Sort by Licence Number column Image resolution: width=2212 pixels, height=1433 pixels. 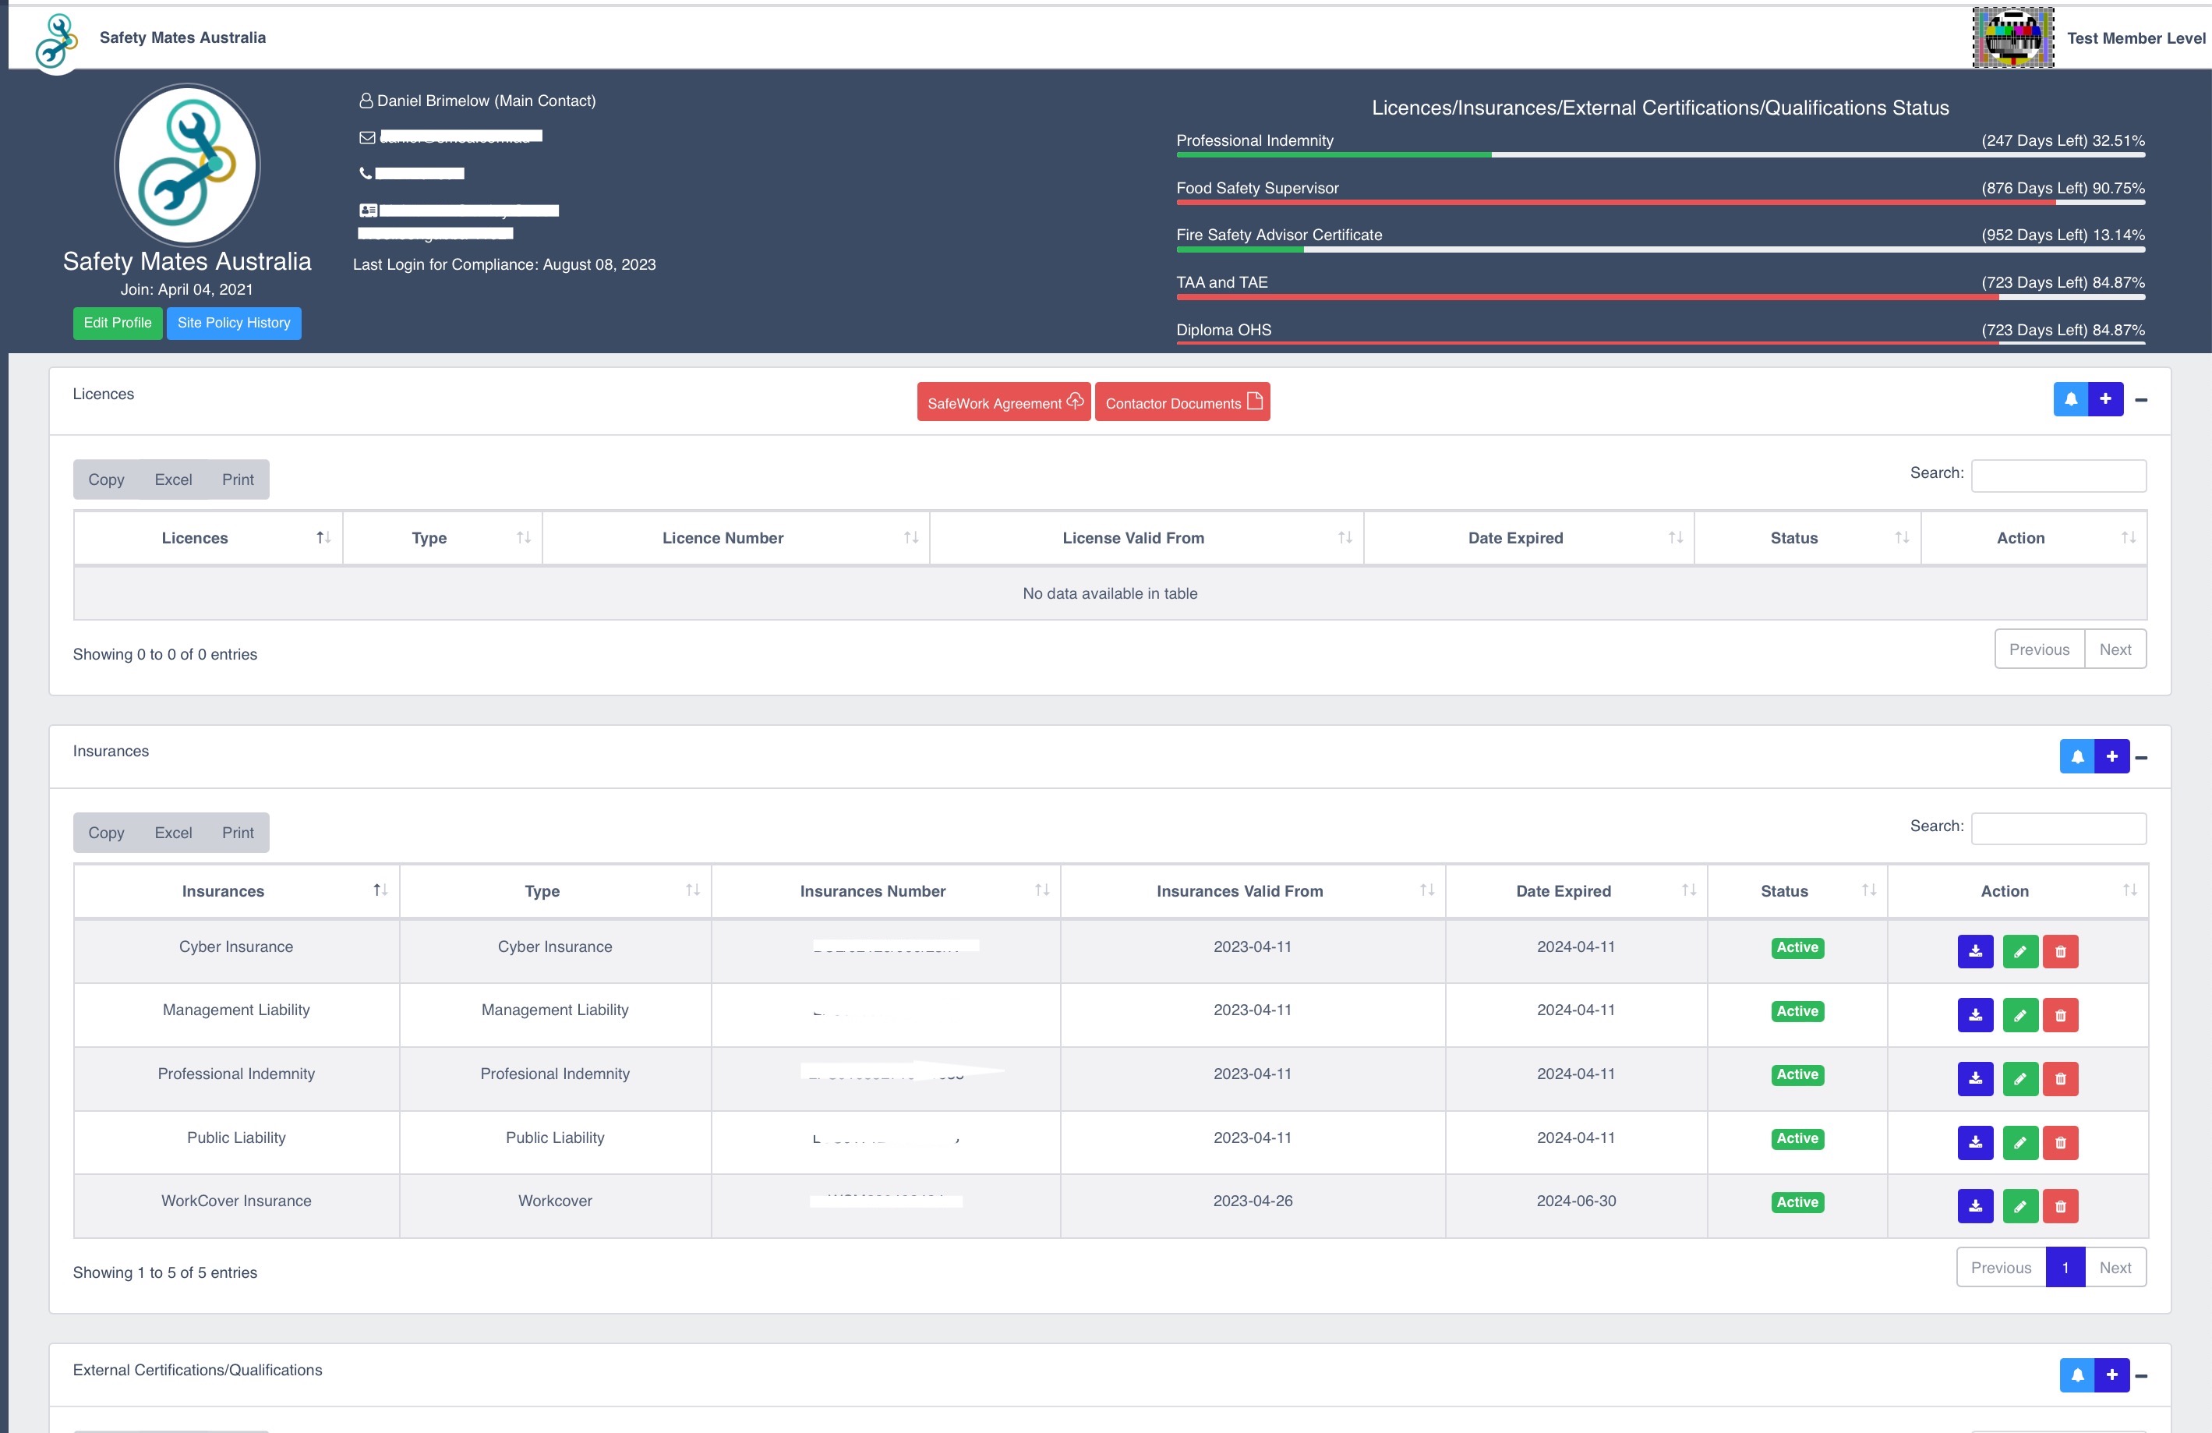pyautogui.click(x=736, y=537)
